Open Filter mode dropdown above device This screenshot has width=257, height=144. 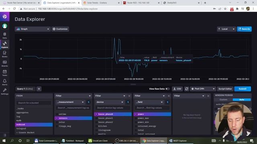(110, 96)
